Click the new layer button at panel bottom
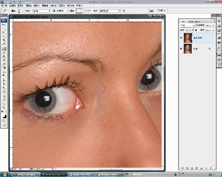Screen dimensions: 222x177 (206, 168)
